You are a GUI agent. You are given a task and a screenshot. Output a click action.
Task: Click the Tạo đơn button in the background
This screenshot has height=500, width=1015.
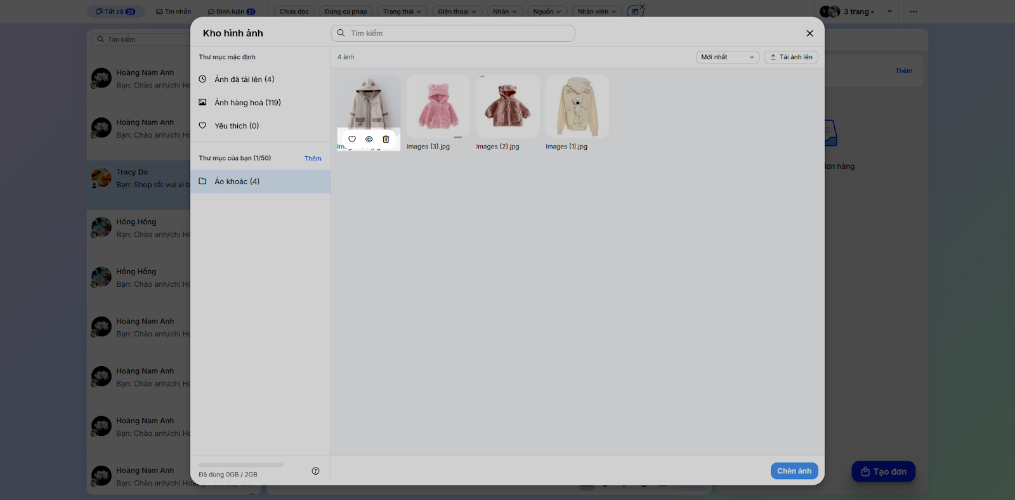coord(884,471)
